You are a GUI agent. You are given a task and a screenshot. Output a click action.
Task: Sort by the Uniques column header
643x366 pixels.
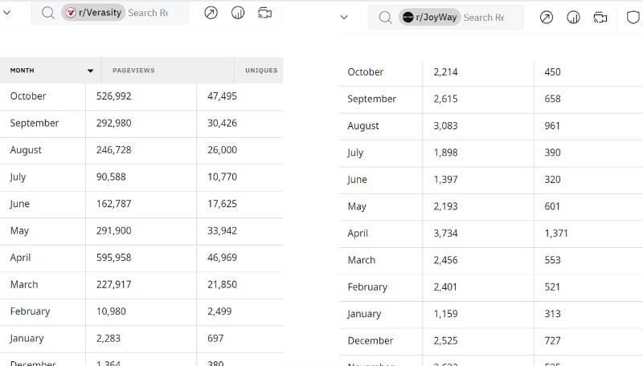(261, 71)
